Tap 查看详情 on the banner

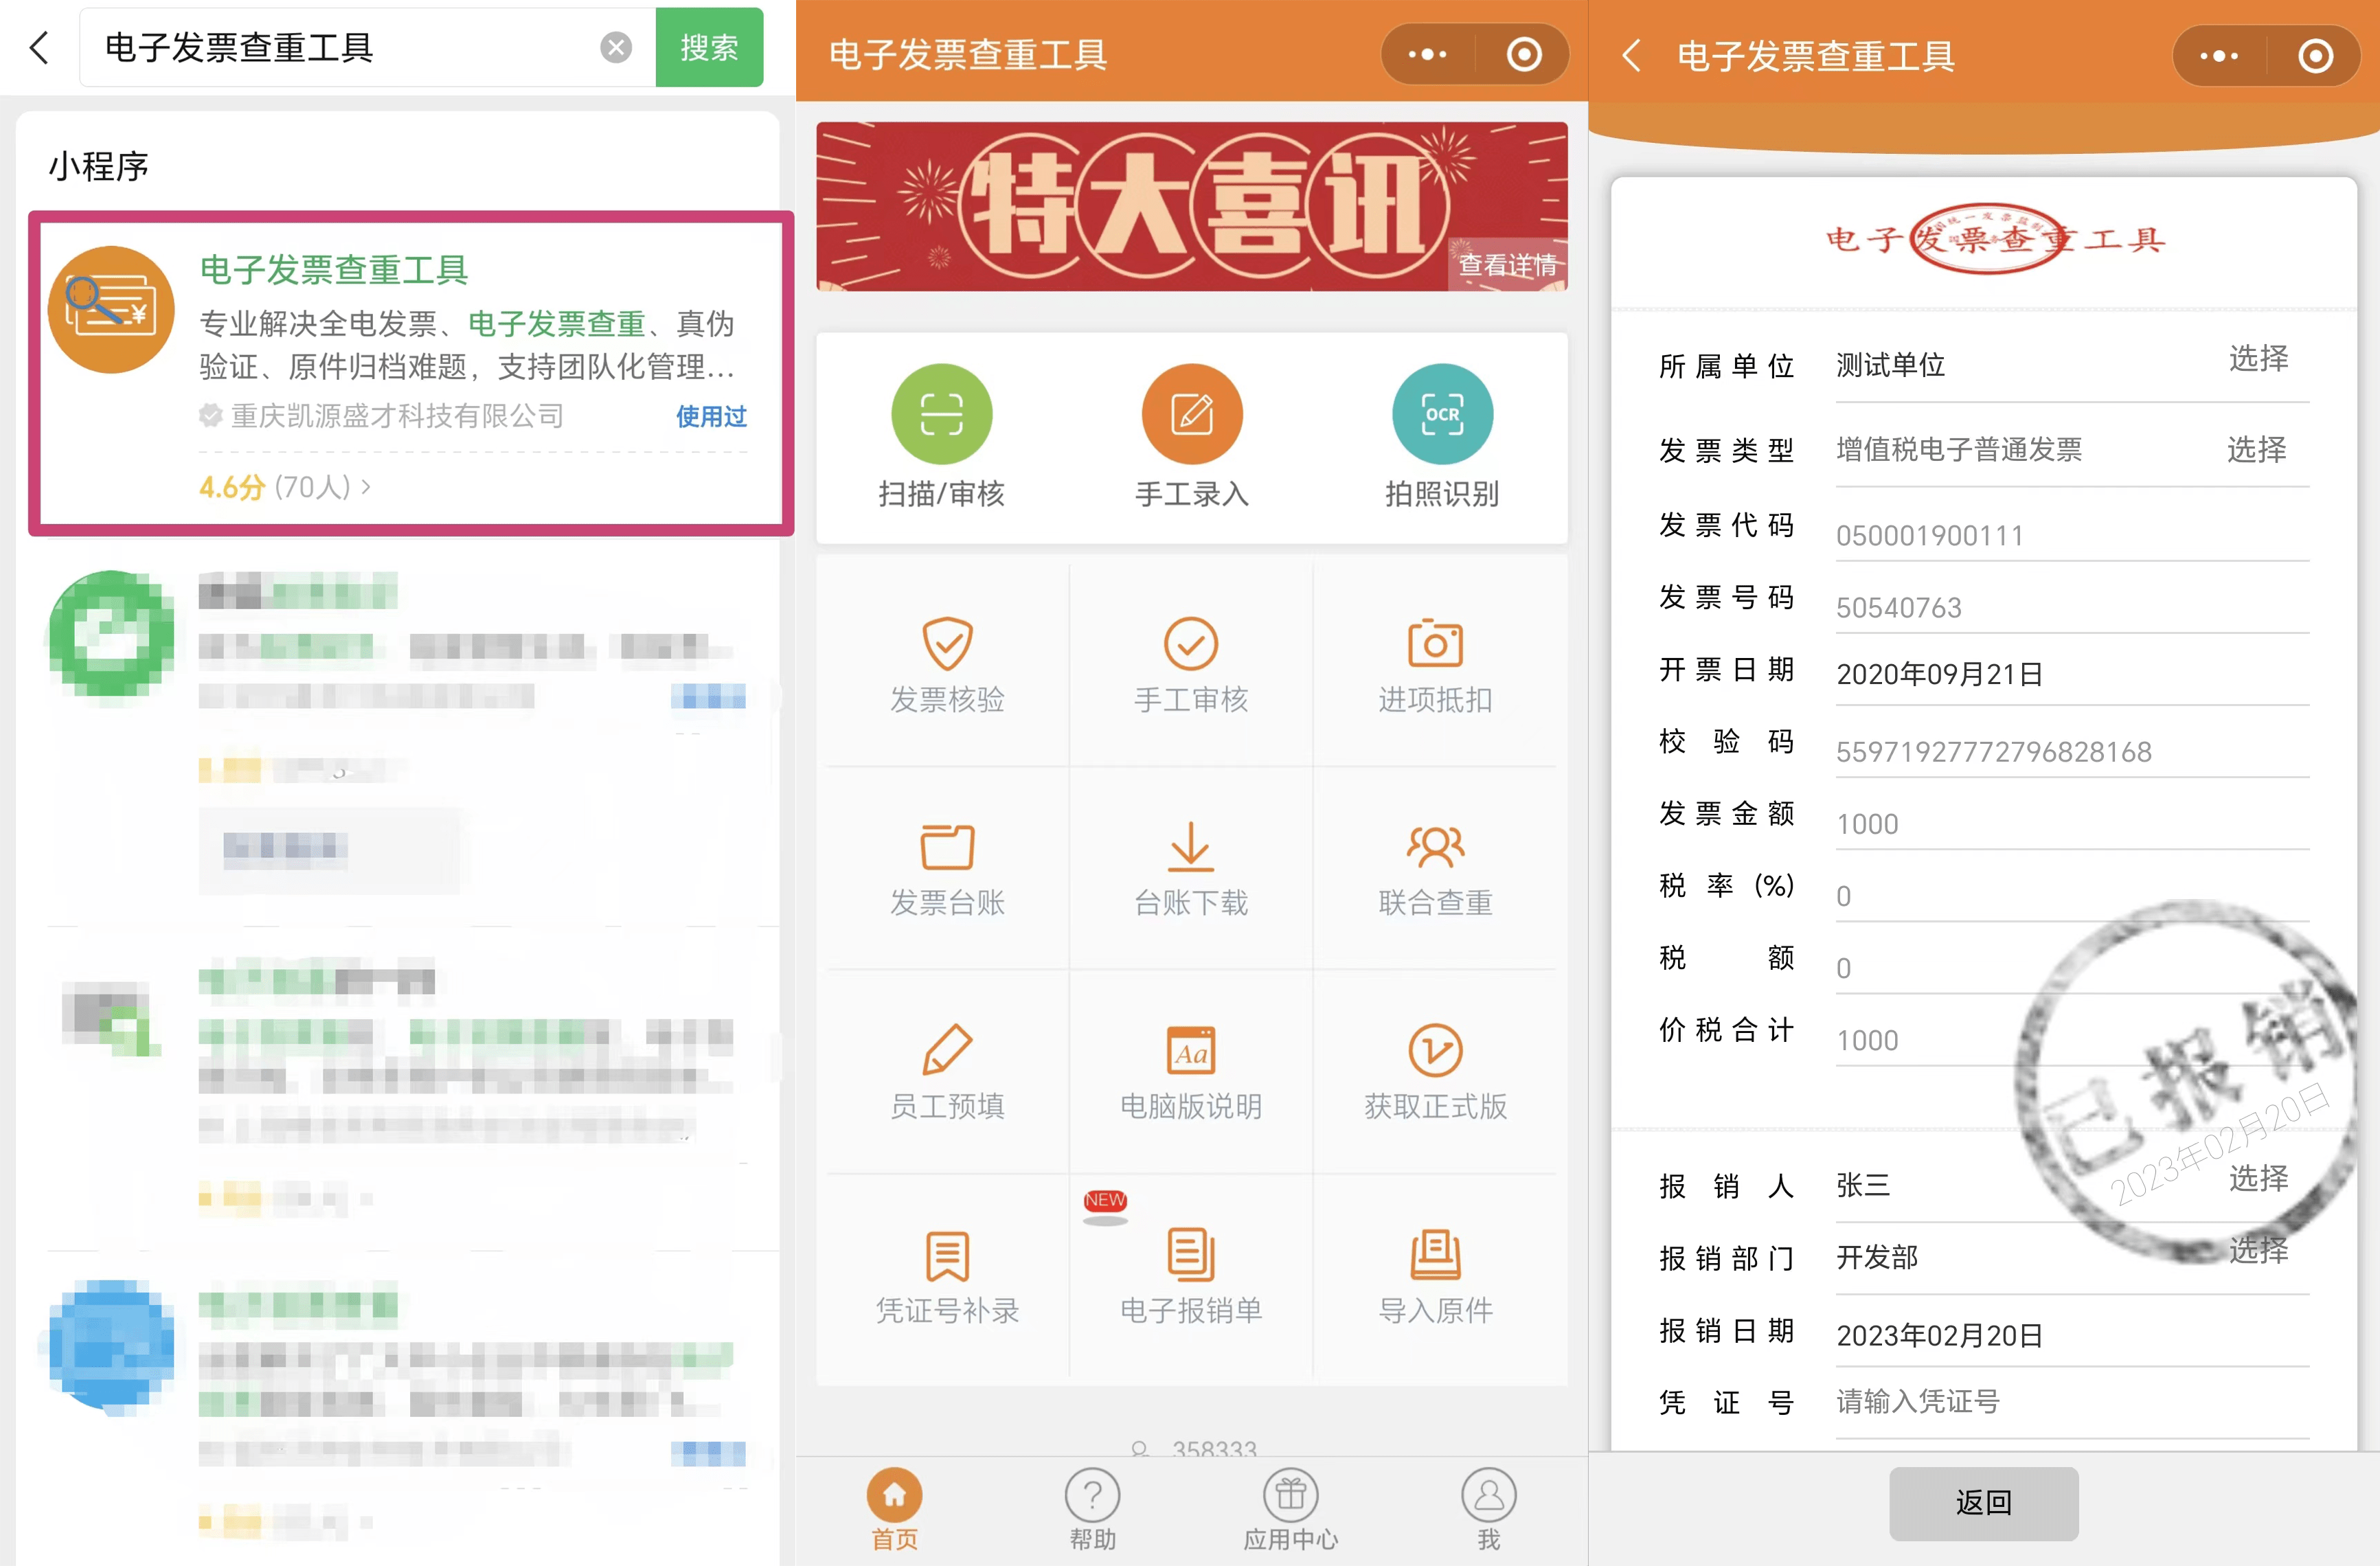(x=1507, y=265)
